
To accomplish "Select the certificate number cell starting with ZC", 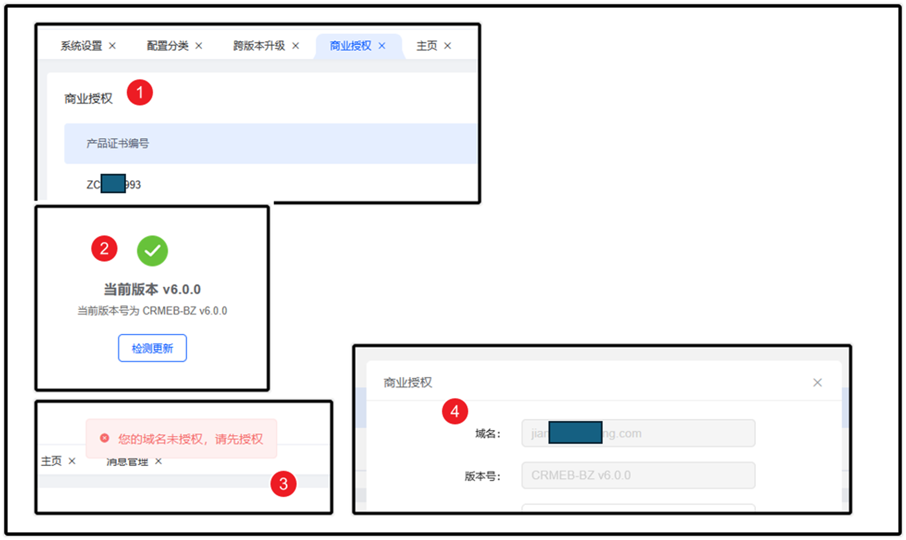I will click(x=114, y=185).
